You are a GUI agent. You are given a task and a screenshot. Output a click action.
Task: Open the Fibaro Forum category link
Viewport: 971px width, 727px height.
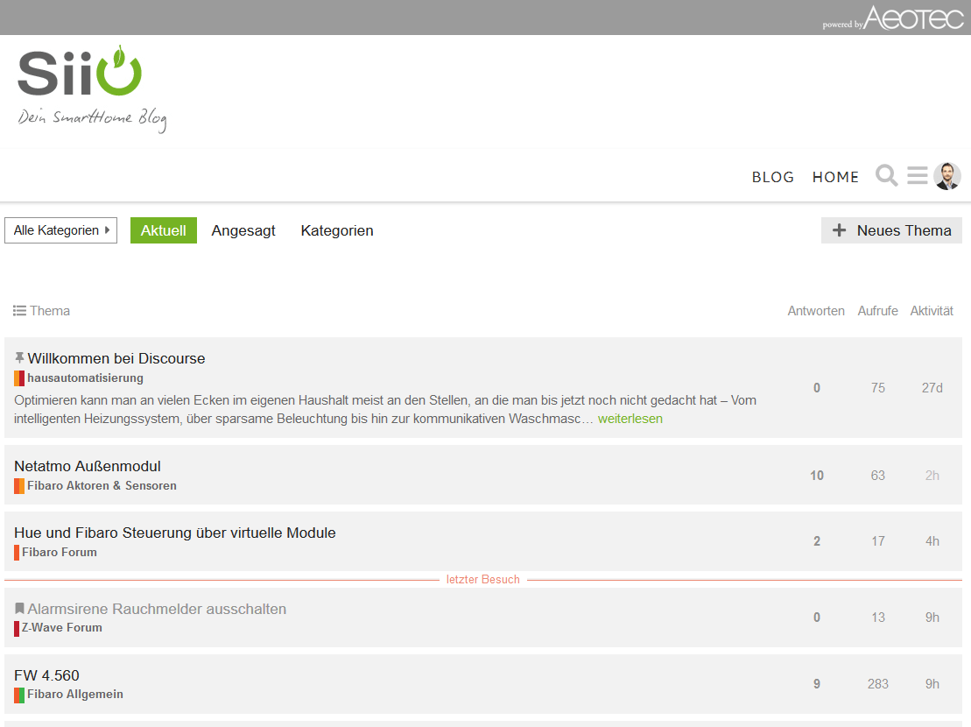(x=60, y=552)
